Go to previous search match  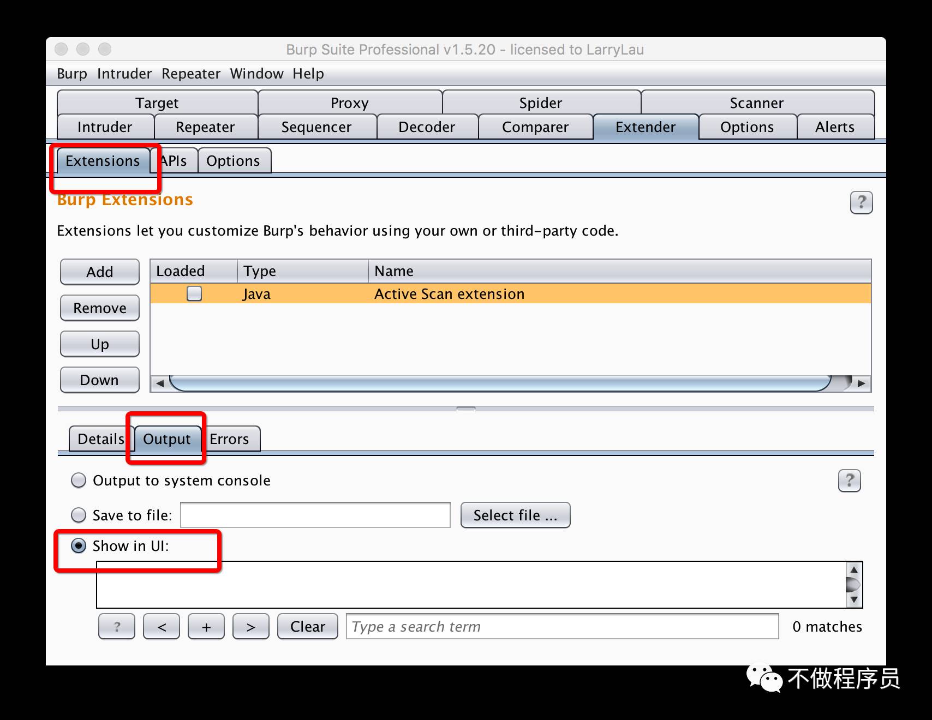pos(162,626)
